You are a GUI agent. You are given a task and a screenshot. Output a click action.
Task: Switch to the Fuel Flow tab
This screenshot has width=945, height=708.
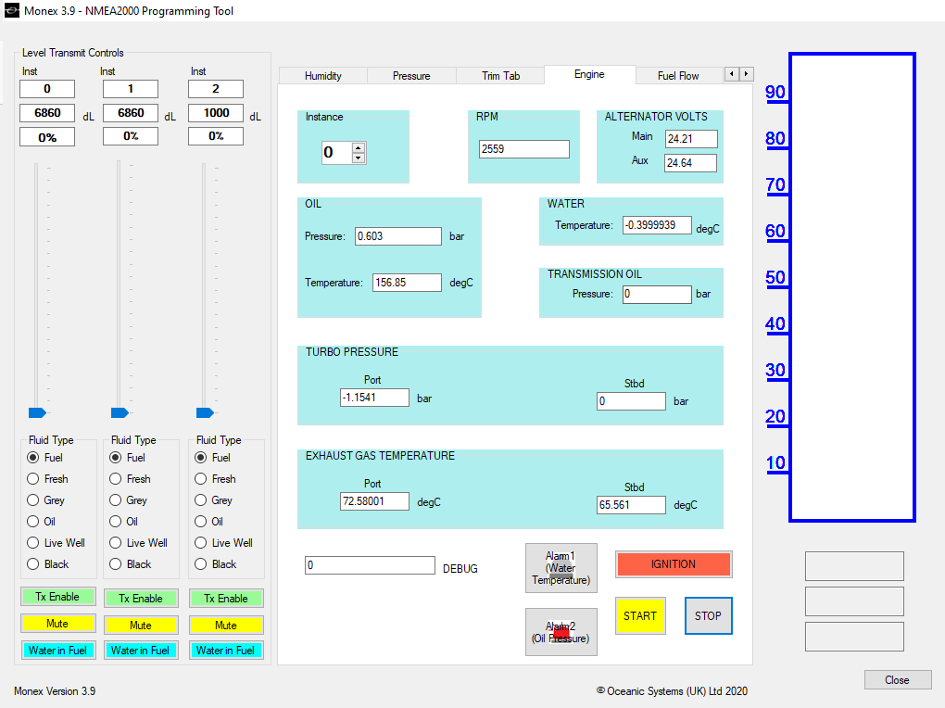point(678,76)
